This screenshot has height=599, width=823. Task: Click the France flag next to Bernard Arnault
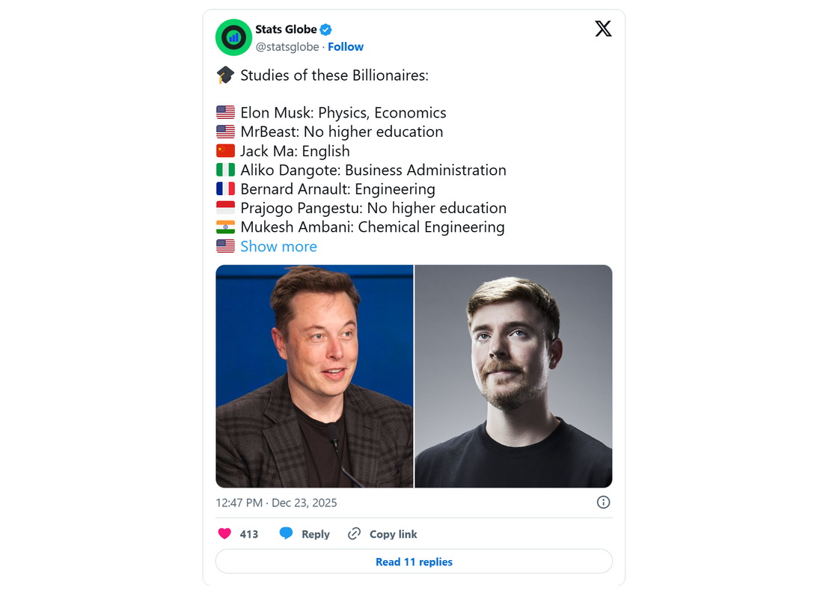(225, 188)
